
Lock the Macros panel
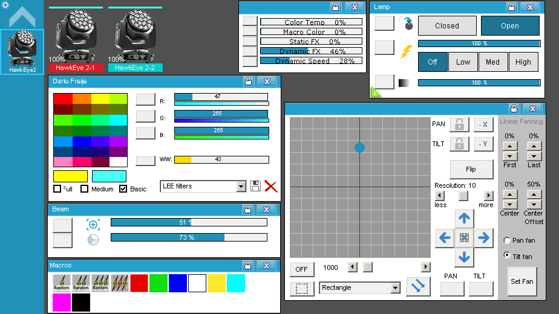247,266
